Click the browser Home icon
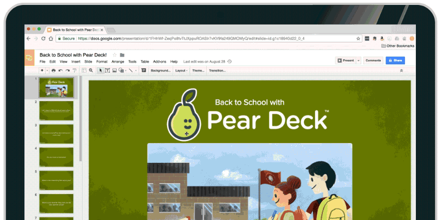Viewport: 440px width, 220px height. coord(51,38)
